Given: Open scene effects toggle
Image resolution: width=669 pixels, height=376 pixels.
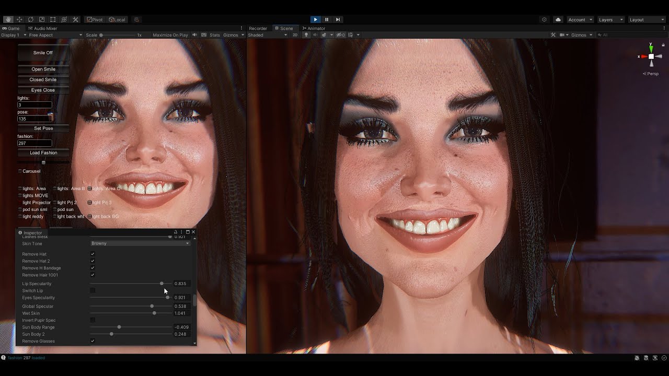Looking at the screenshot, I should [x=324, y=35].
